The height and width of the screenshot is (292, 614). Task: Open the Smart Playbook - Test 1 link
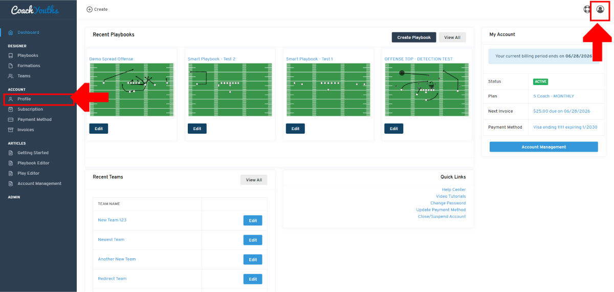pyautogui.click(x=310, y=59)
